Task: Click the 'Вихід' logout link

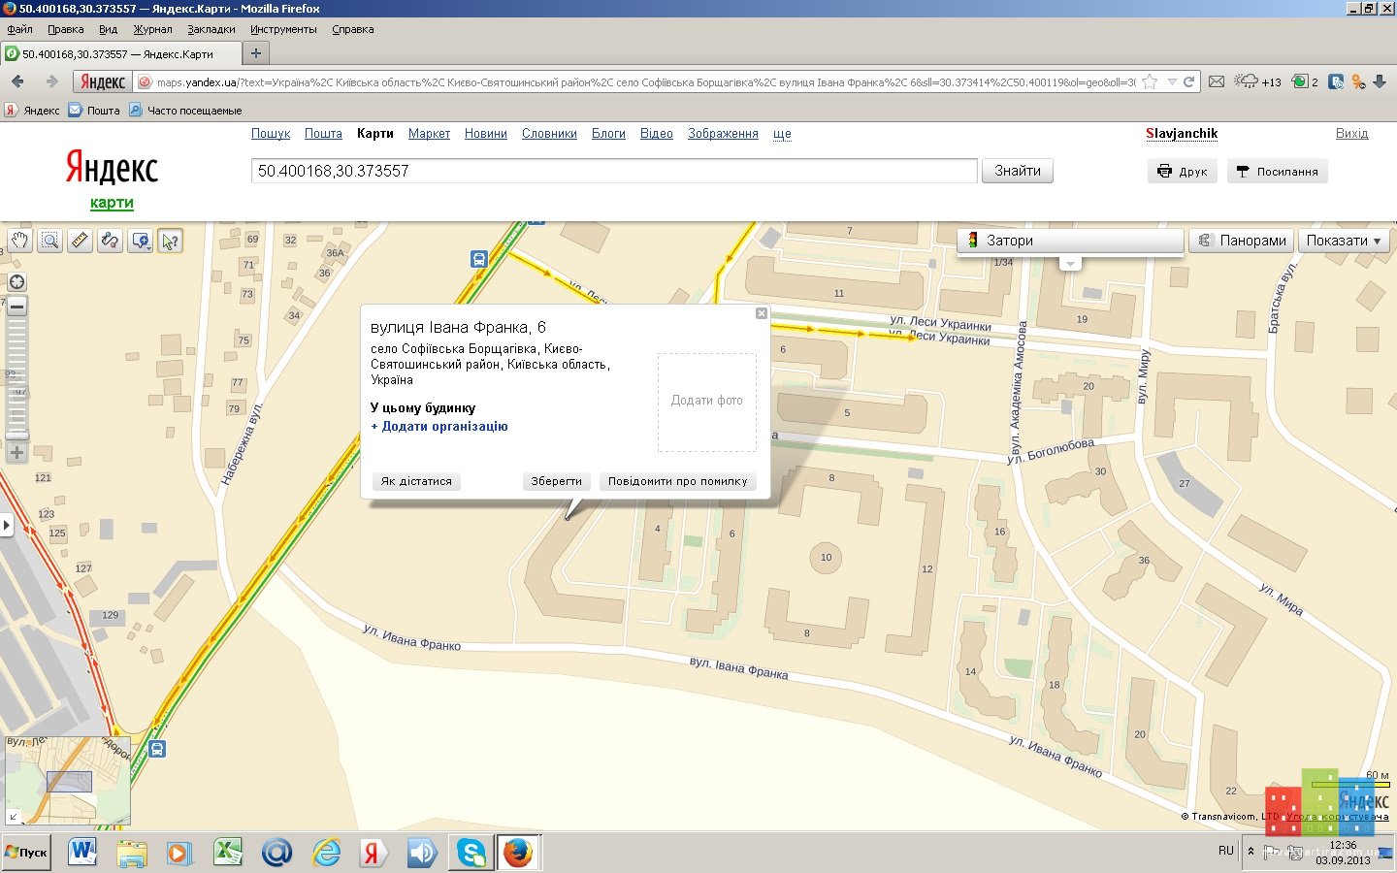Action: point(1351,134)
